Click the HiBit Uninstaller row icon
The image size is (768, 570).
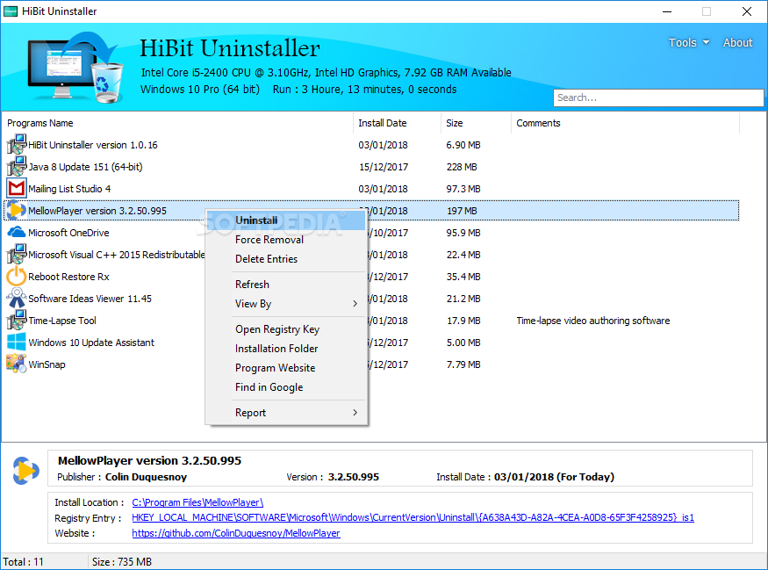[x=16, y=145]
